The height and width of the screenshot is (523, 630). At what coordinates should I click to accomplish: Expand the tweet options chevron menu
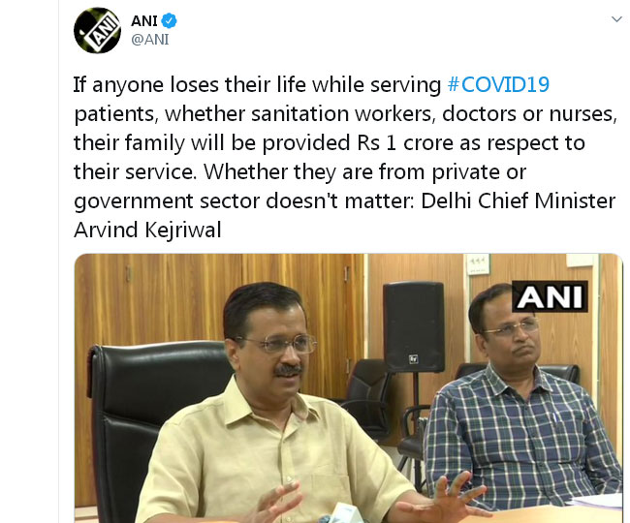(x=616, y=18)
